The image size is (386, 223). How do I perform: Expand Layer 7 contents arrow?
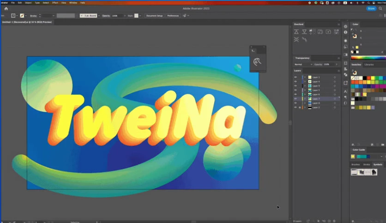[x=305, y=99]
